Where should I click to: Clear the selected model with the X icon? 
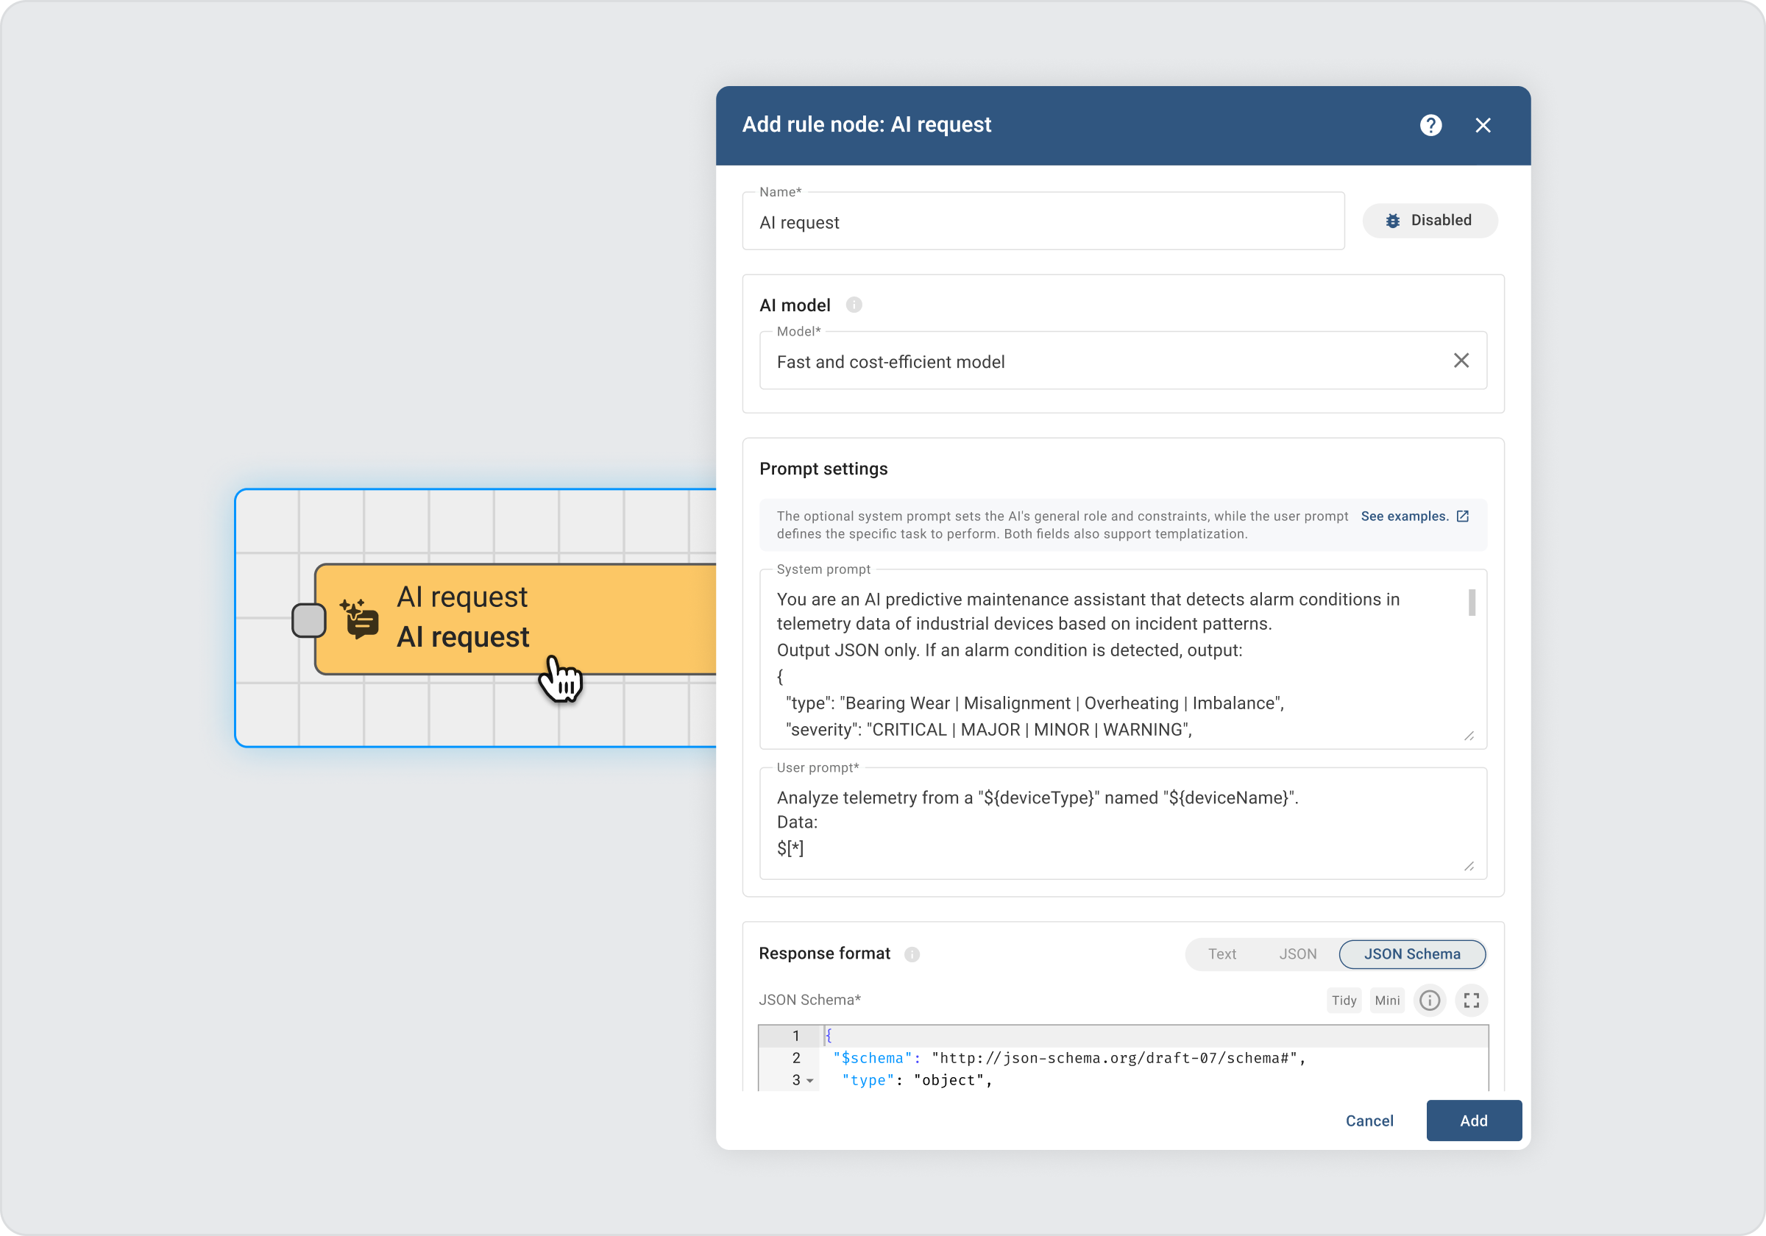point(1461,360)
